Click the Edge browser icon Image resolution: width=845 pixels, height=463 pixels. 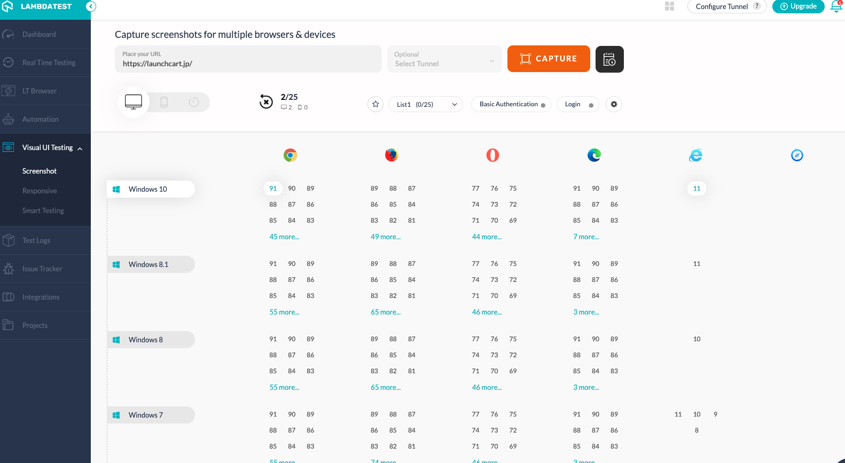click(x=594, y=155)
